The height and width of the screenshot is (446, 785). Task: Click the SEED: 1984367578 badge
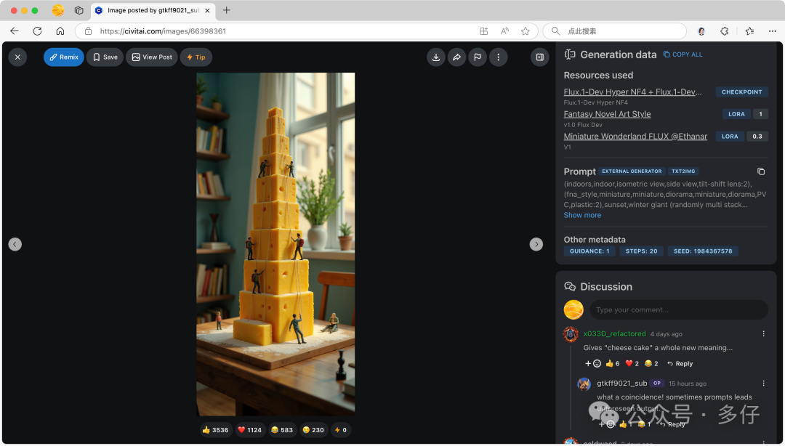[703, 251]
